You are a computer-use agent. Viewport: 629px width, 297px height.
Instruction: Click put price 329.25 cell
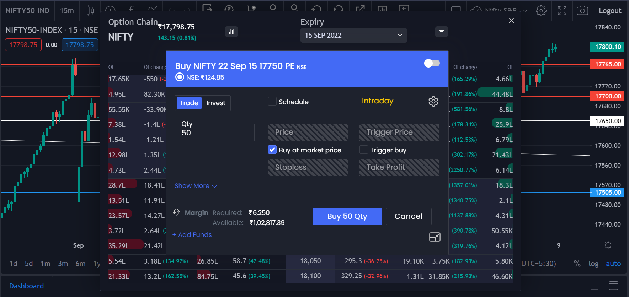(352, 276)
